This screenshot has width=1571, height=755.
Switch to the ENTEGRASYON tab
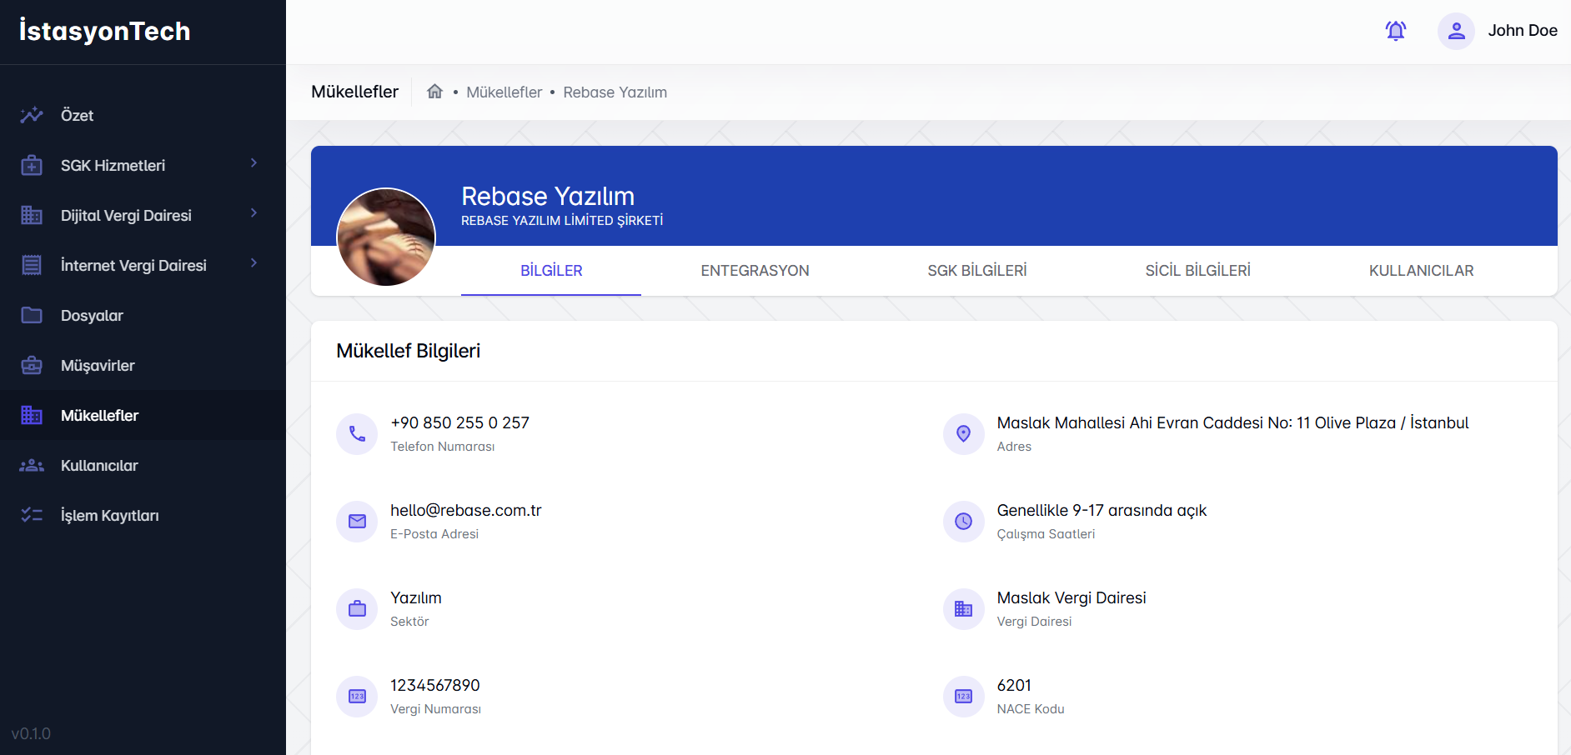point(755,271)
